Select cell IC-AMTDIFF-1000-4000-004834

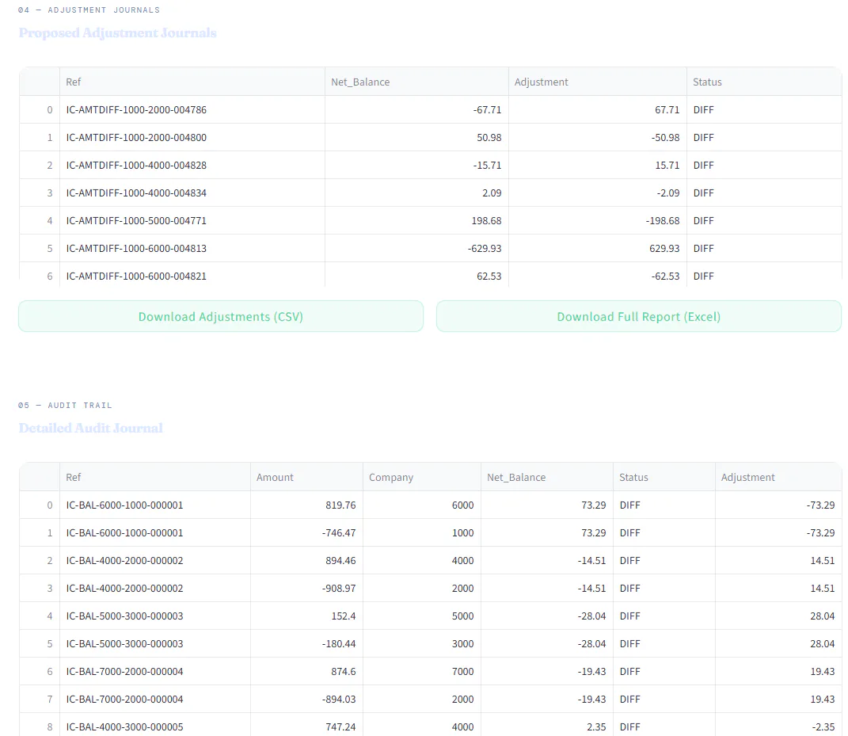[192, 193]
